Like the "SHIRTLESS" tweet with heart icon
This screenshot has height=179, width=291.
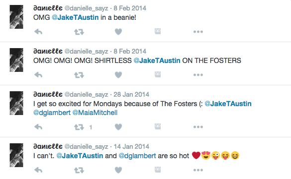click(118, 75)
